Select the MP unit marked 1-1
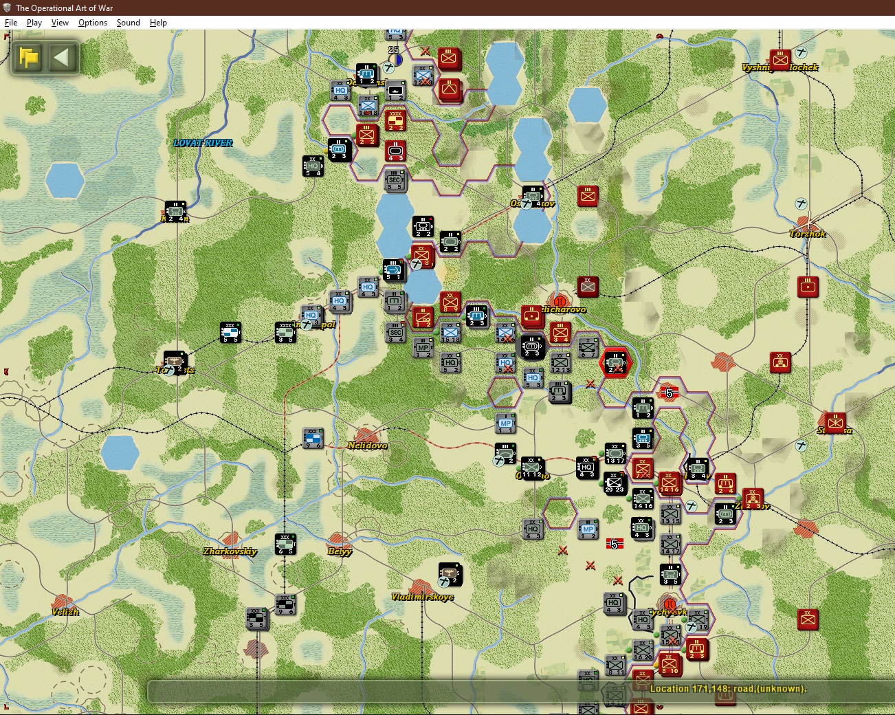The width and height of the screenshot is (895, 715). tap(505, 423)
